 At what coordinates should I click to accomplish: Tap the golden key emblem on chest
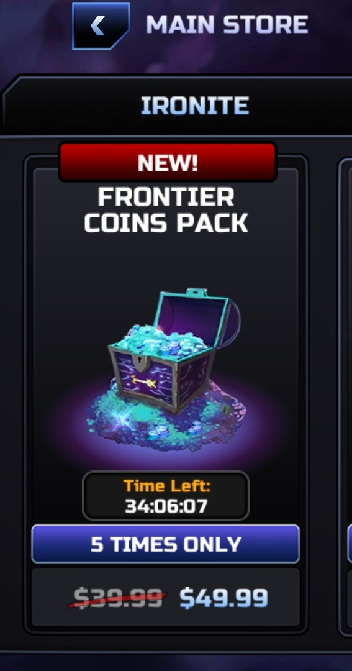[143, 381]
